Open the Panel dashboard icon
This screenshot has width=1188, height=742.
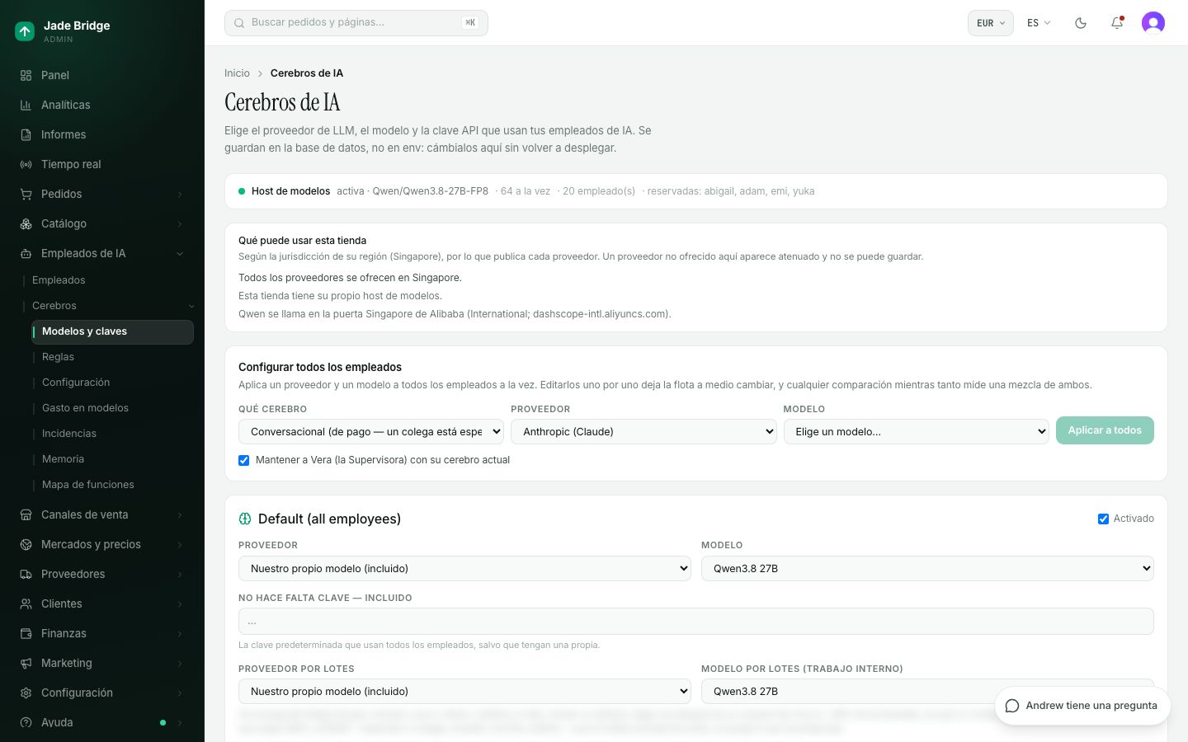click(x=26, y=75)
